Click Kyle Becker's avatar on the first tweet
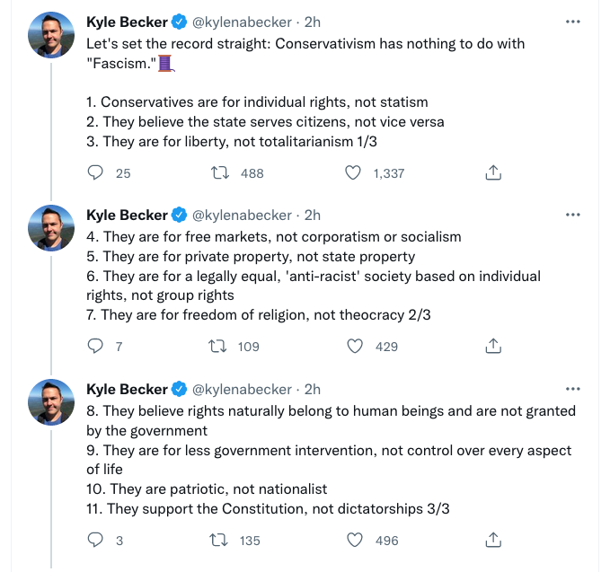The width and height of the screenshot is (610, 572). (x=52, y=35)
